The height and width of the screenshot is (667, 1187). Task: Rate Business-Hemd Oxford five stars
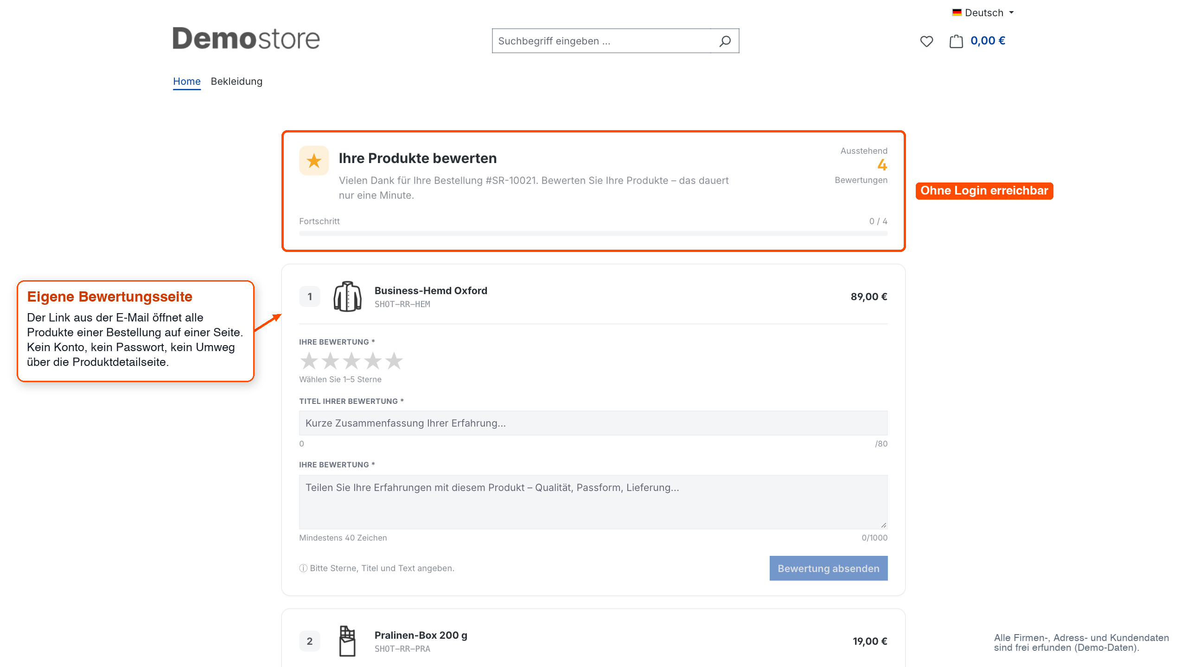click(394, 361)
